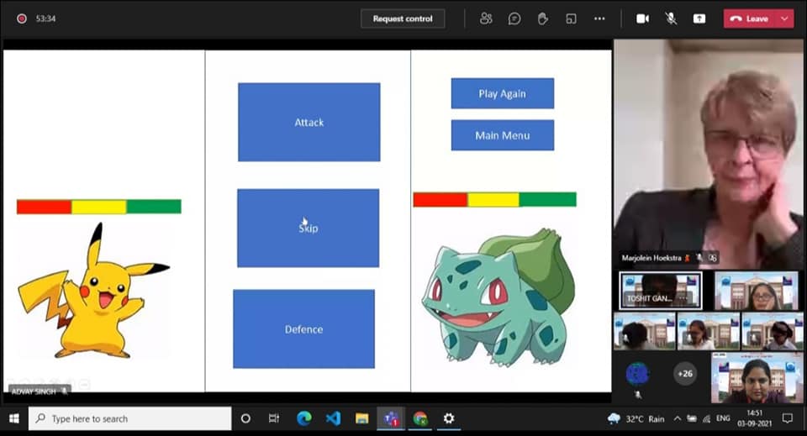
Task: Open the breakout rooms icon
Action: coord(571,19)
